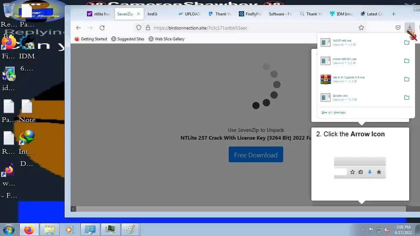The width and height of the screenshot is (420, 236).
Task: Bookmark this page with the star icon
Action: coord(361,28)
